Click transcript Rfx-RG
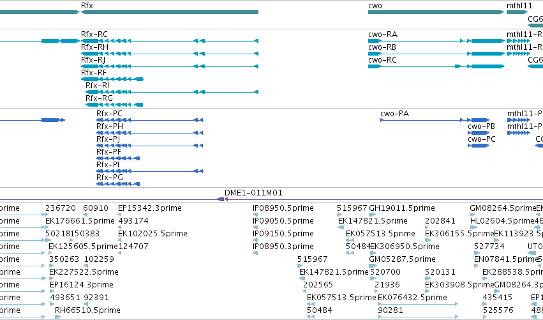 coord(99,98)
